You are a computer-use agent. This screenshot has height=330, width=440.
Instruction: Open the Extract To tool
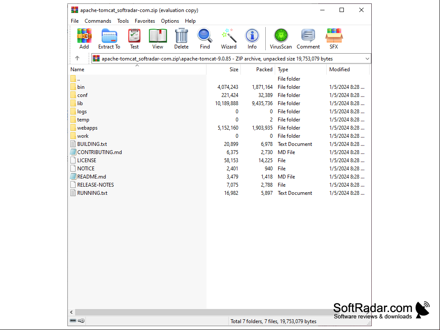[109, 39]
